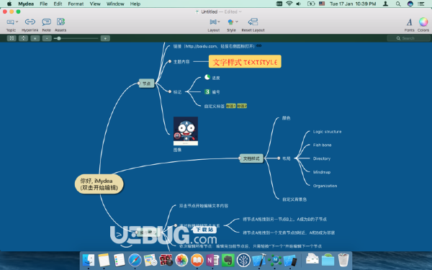Open the File menu
Viewport: 432px width, 270px height.
tap(43, 4)
